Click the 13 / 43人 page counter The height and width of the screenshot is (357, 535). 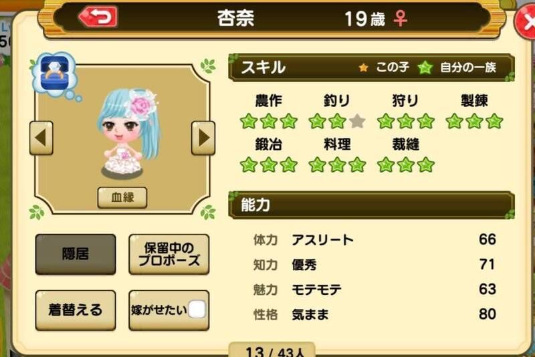point(272,350)
